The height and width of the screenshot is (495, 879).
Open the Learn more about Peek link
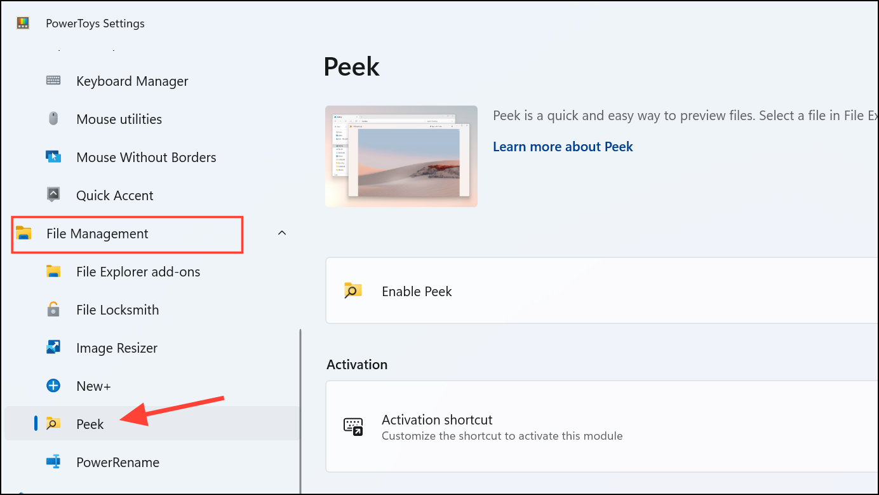coord(563,146)
